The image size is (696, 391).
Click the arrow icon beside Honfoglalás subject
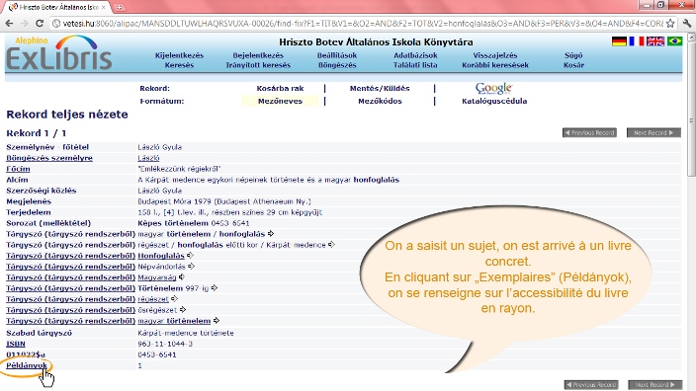(191, 256)
